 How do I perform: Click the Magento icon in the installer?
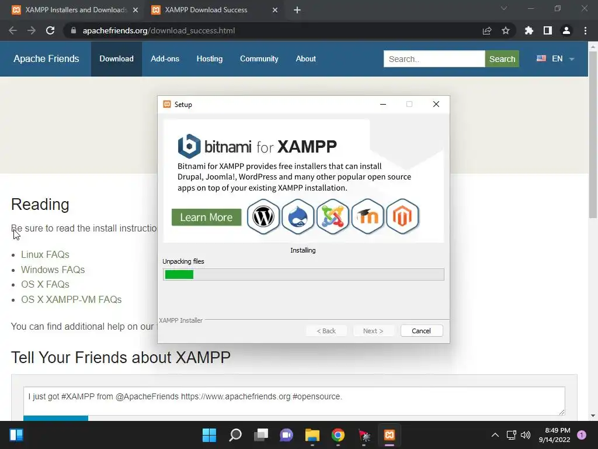pyautogui.click(x=402, y=216)
